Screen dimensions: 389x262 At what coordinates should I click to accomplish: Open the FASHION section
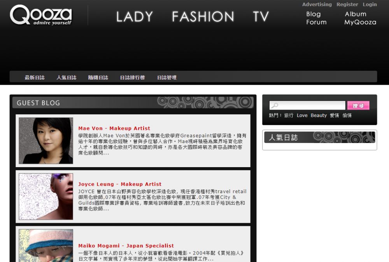203,17
